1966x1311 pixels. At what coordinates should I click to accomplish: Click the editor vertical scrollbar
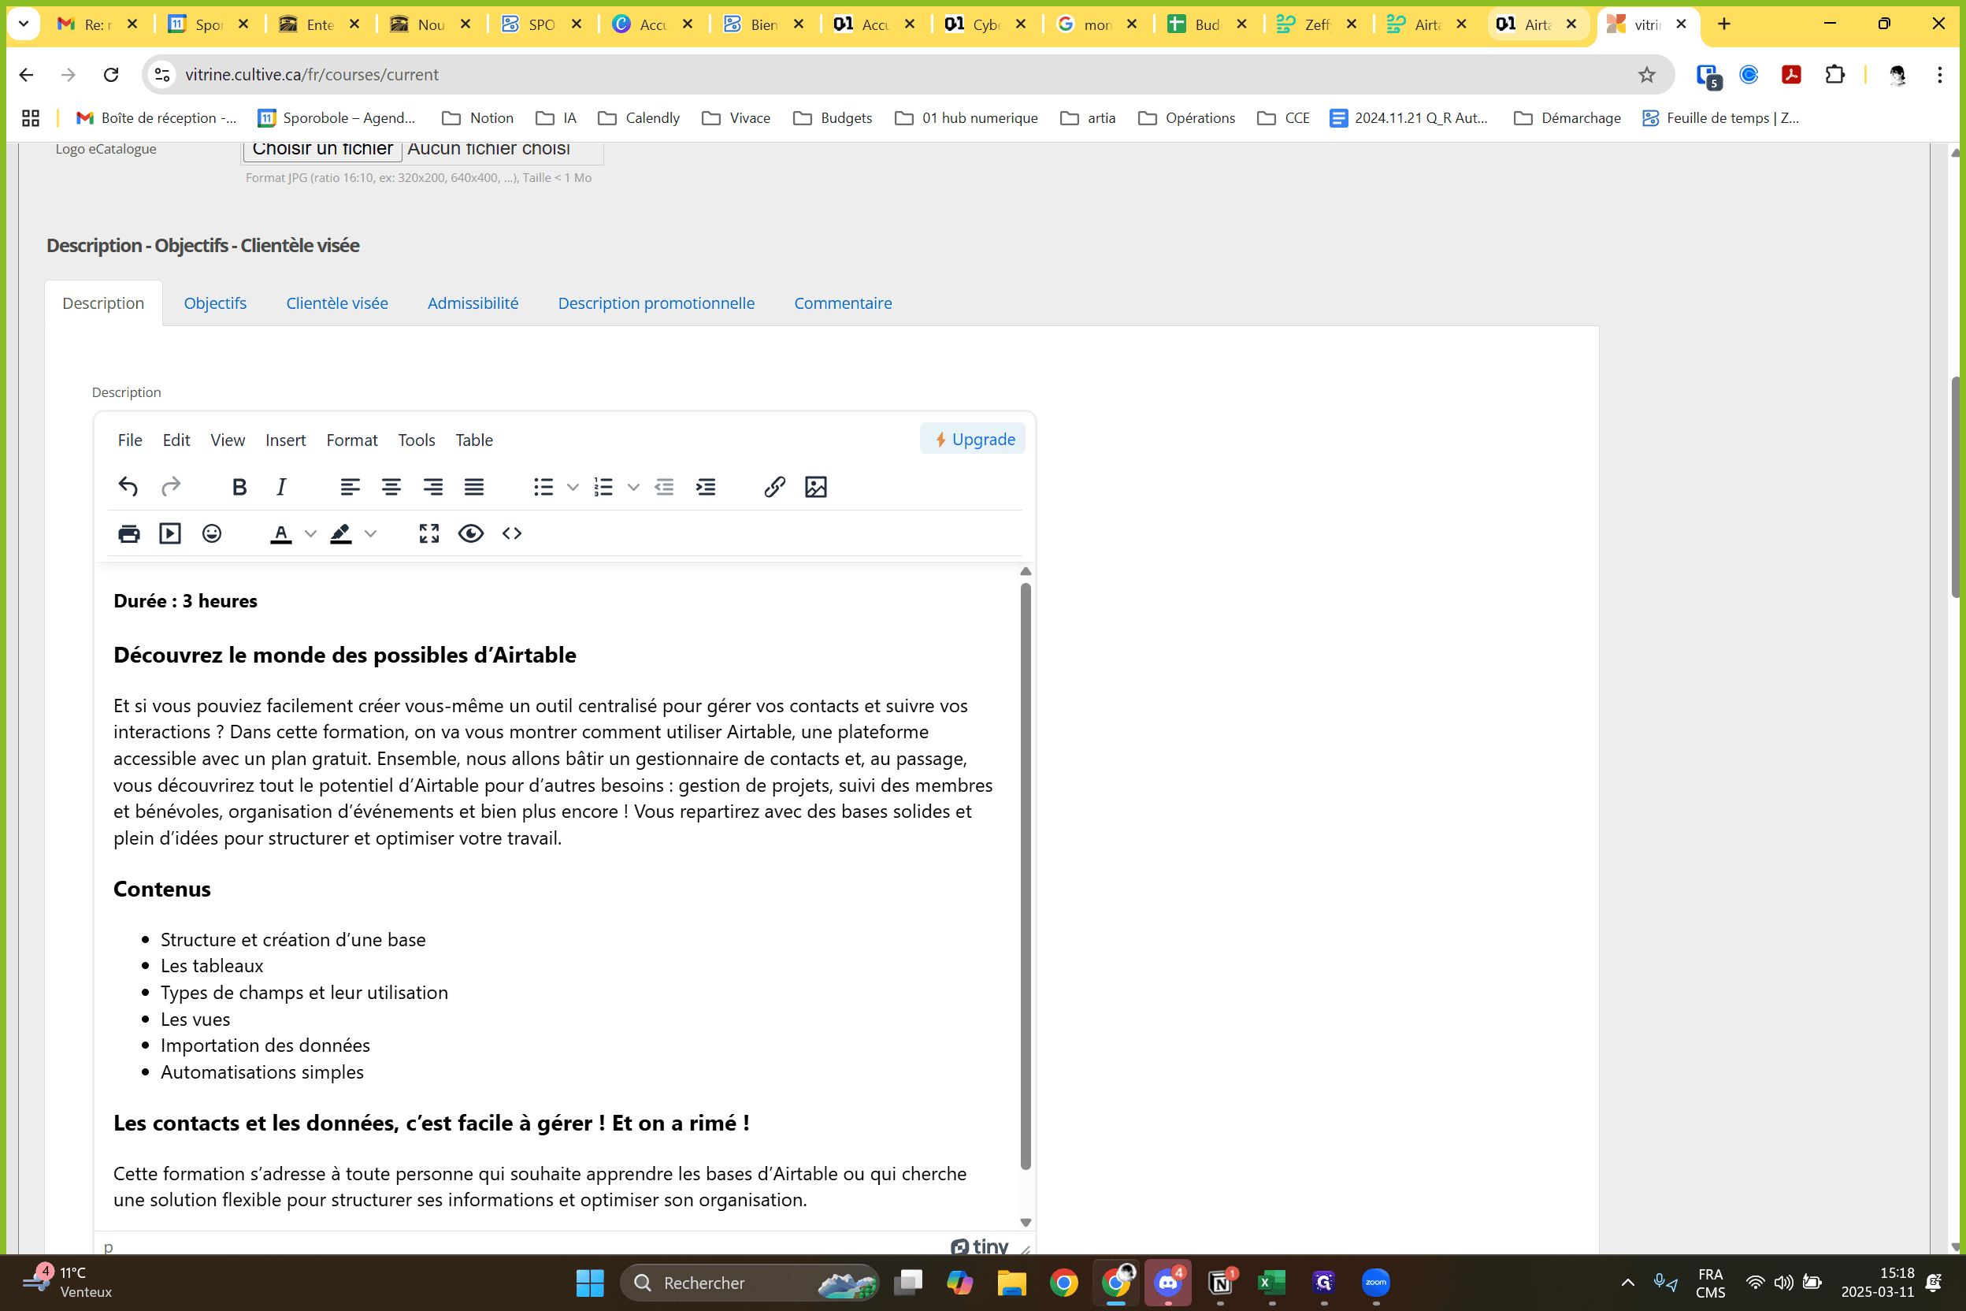coord(1026,875)
